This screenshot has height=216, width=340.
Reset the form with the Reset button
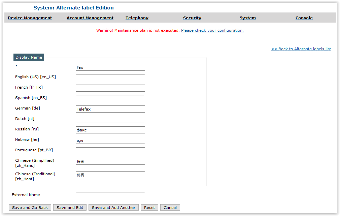[x=149, y=208]
